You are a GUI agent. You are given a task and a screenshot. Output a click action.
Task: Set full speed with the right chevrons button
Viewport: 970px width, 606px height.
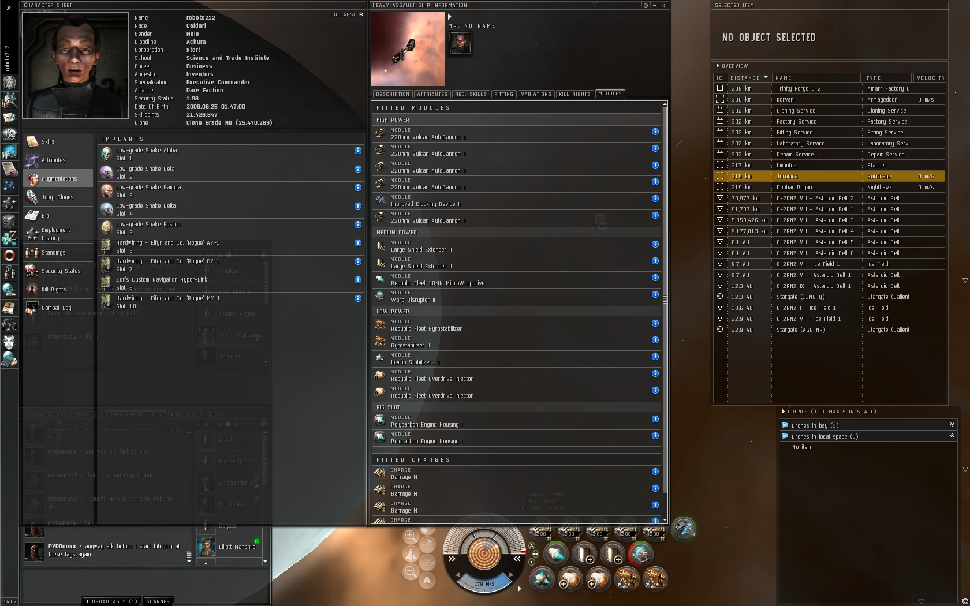(517, 559)
